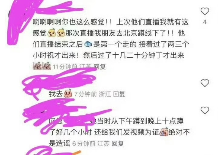Click the 6分钟前 timestamp
The width and height of the screenshot is (218, 155).
(x=84, y=143)
